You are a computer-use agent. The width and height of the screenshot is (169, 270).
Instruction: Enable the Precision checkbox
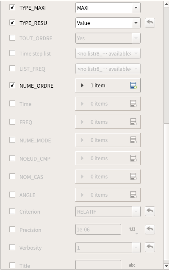point(12,229)
